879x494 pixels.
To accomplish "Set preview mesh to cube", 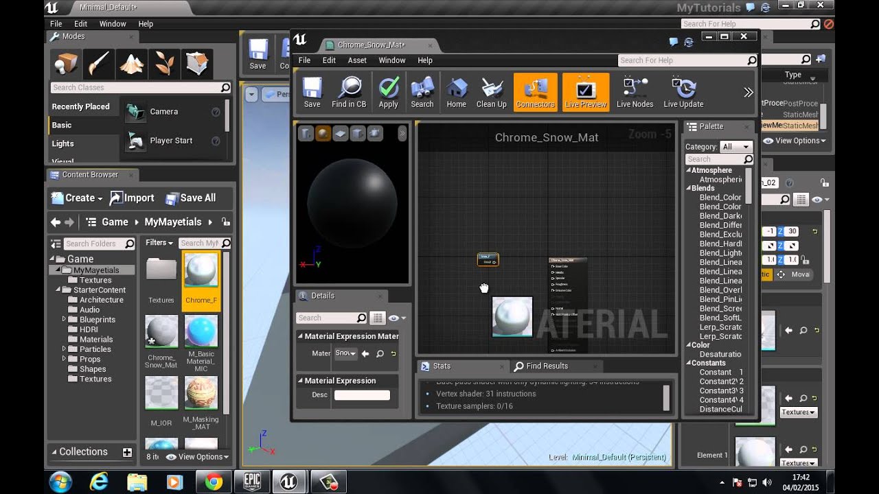I will (357, 134).
